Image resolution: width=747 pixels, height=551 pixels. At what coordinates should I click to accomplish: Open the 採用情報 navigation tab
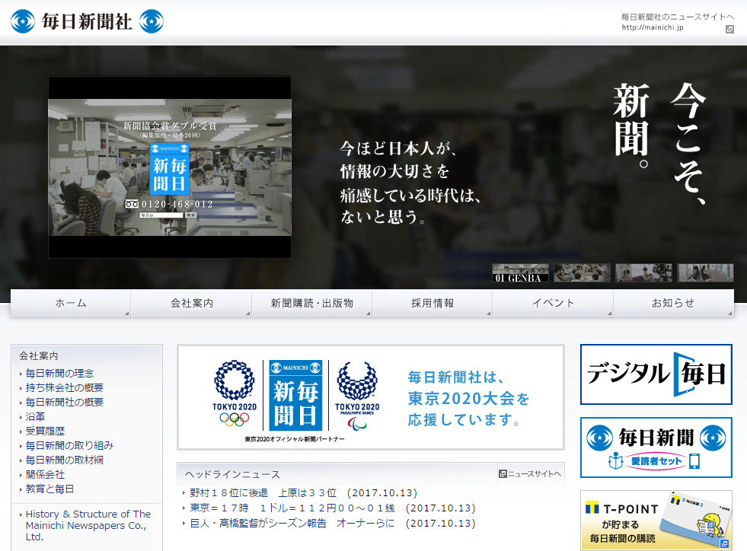coord(433,303)
